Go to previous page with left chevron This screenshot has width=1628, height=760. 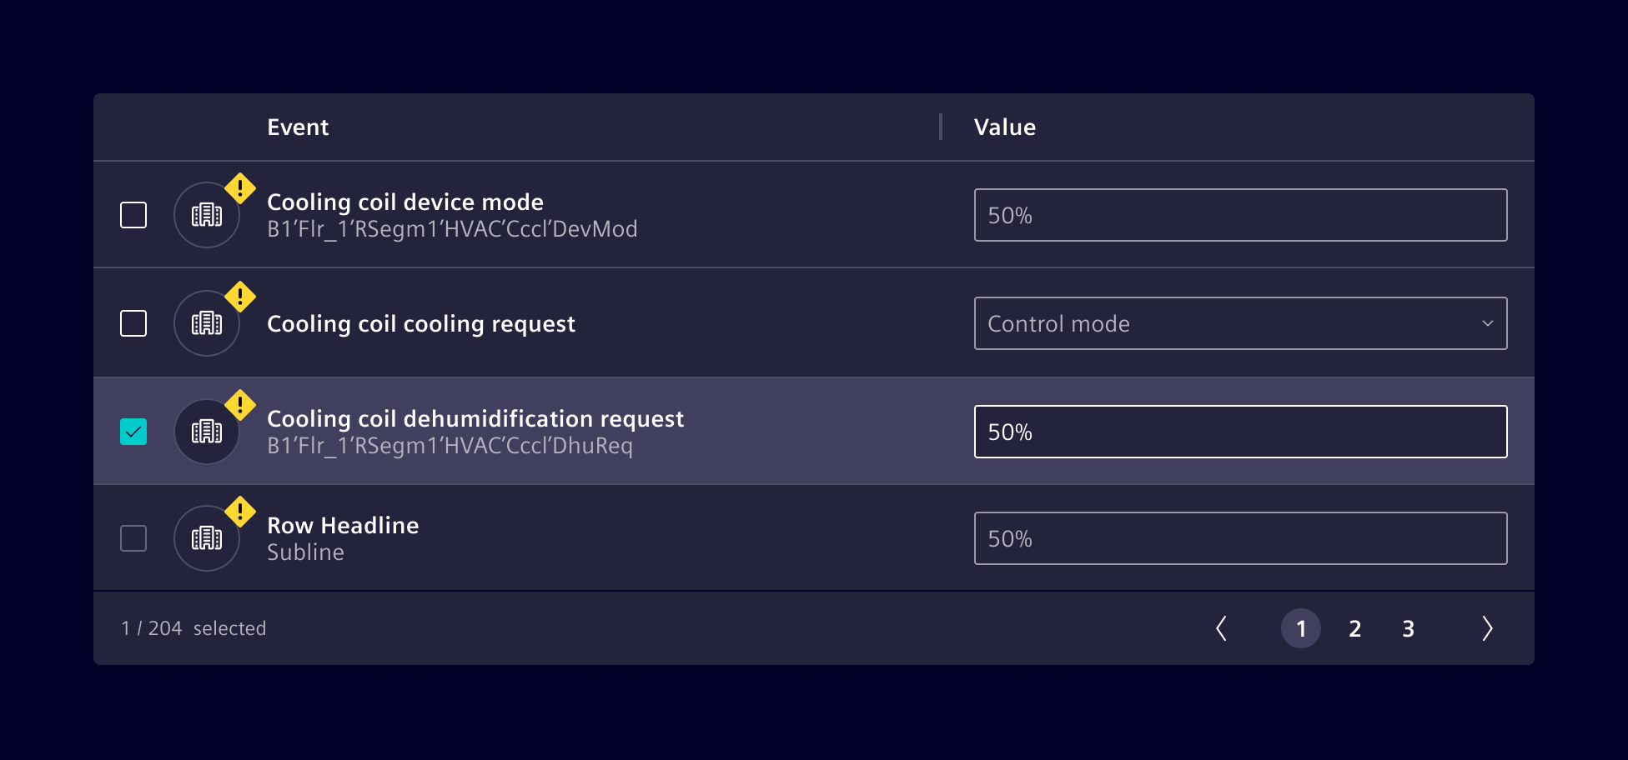pos(1221,628)
